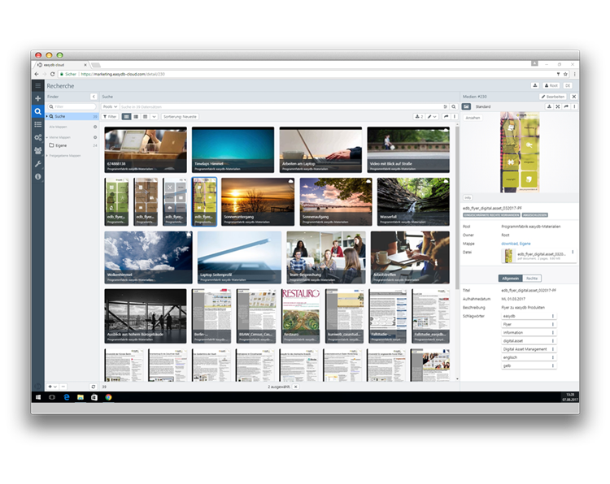
Task: Share the asset from the detail toolbar
Action: coord(566,106)
